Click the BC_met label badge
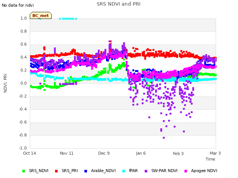Screen dimensions: 238x178 pos(41,16)
